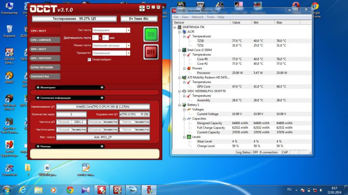The height and width of the screenshot is (195, 348).
Task: Click the Log Status : OFF status entry
Action: [247, 152]
